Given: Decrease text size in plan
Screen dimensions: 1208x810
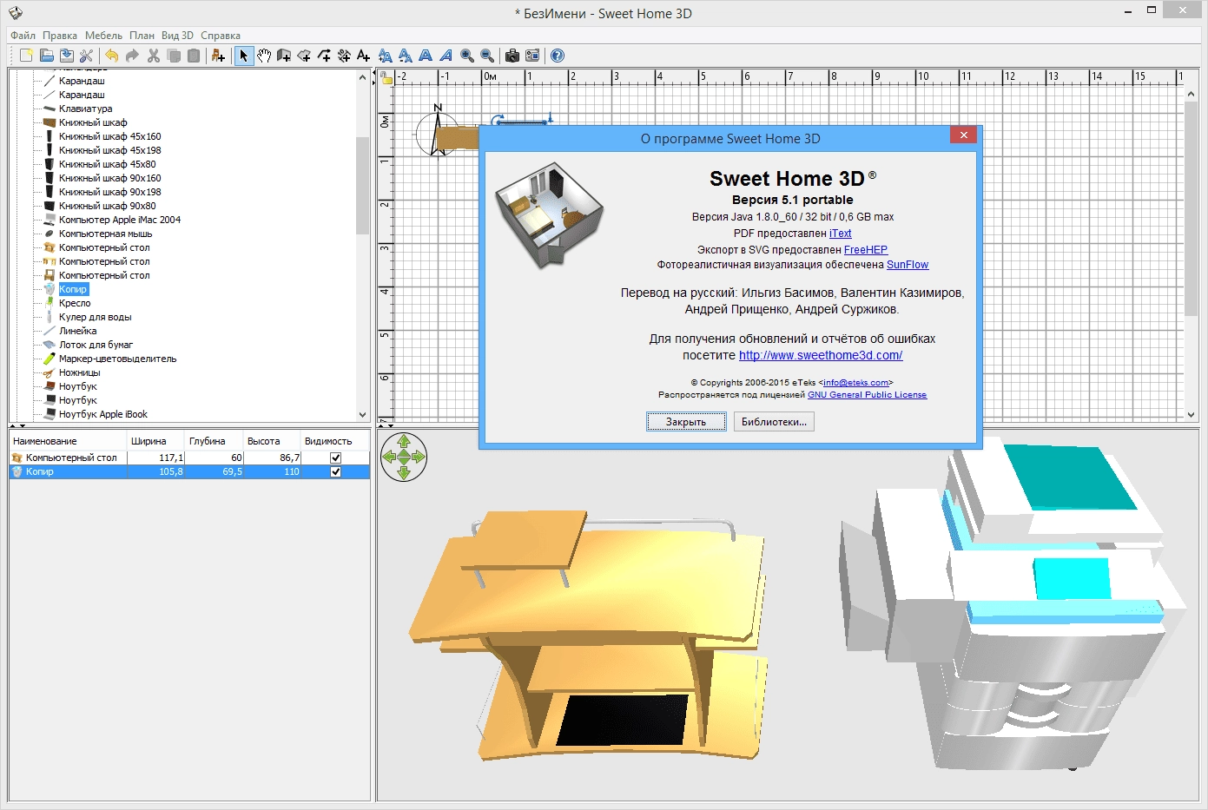Looking at the screenshot, I should click(x=406, y=56).
